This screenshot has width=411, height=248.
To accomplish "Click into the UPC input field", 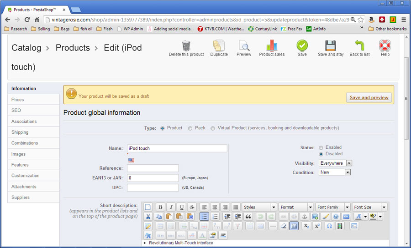I will (x=153, y=187).
